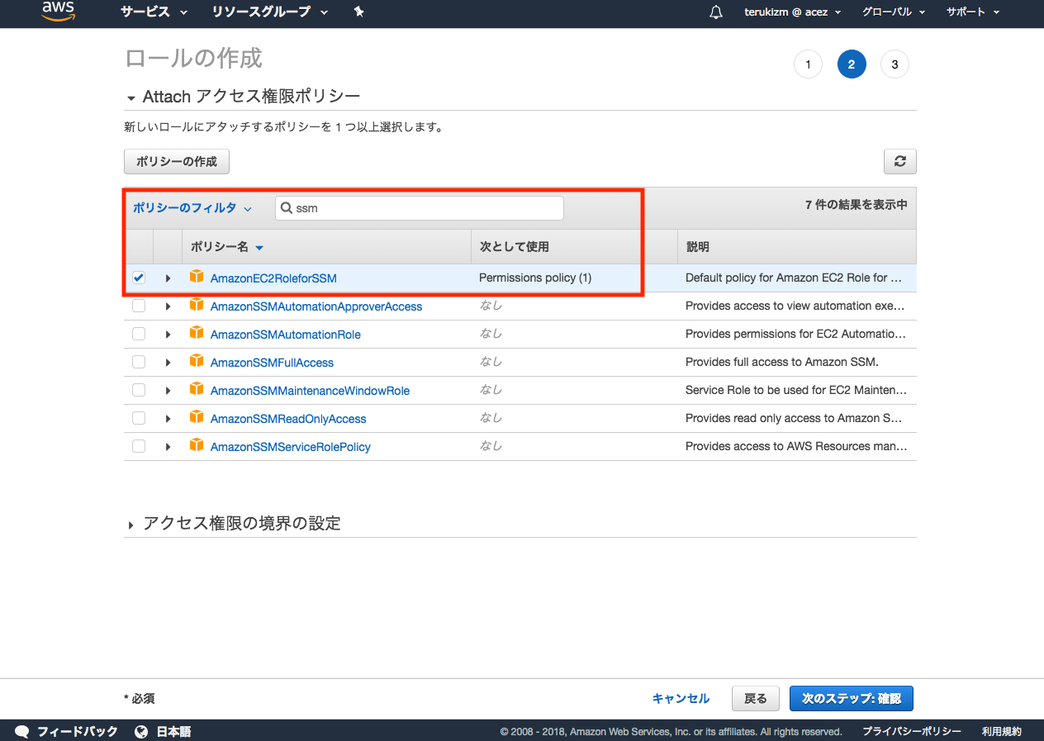Click 'Provides full access to Amazon SSM.' description
Screen dimensions: 1044x741
tap(781, 362)
